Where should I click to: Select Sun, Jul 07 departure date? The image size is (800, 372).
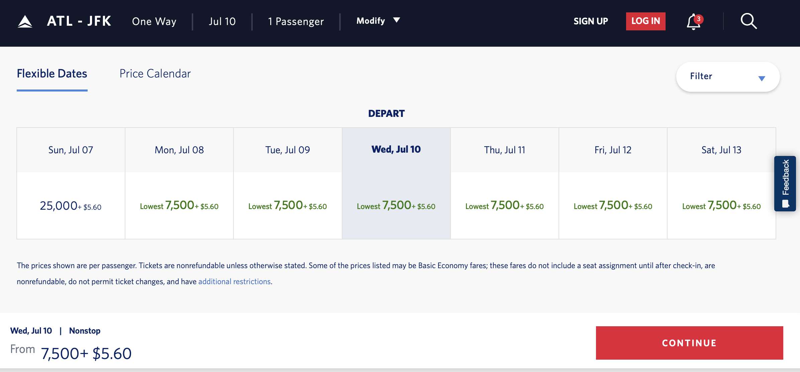point(71,183)
